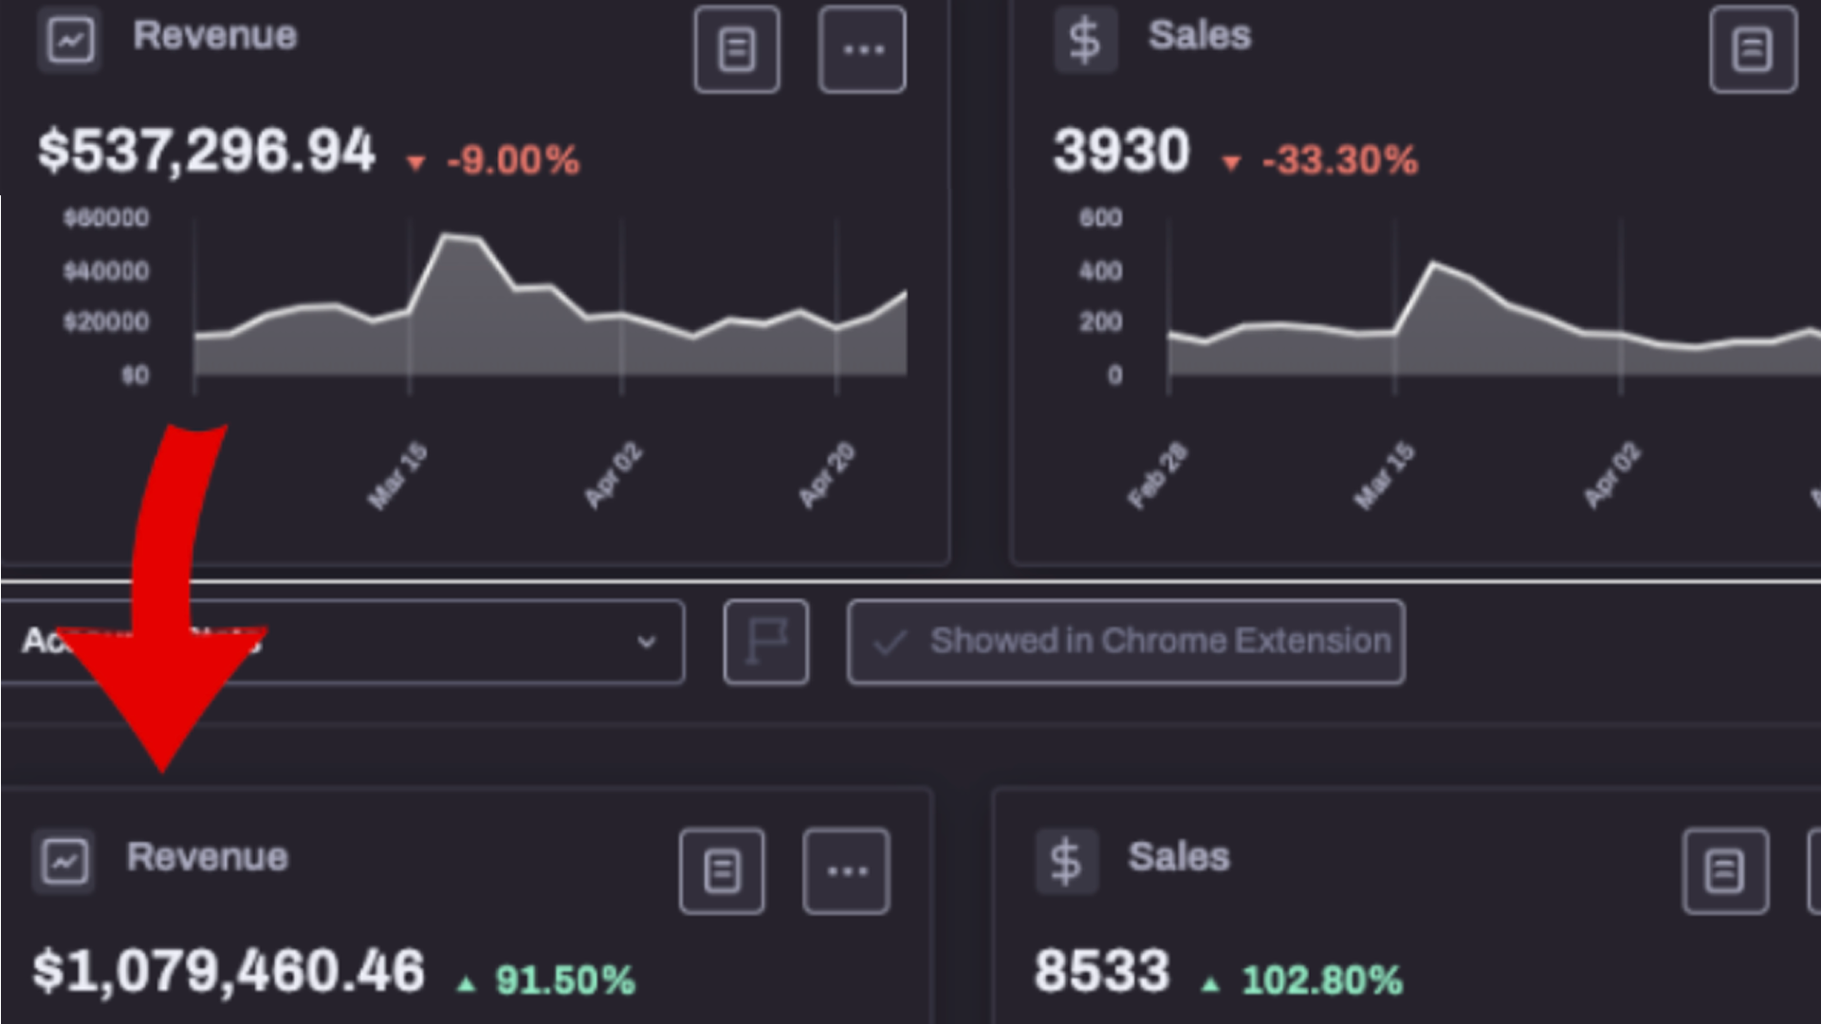Click the Mar 15 peak on Revenue chart

(448, 237)
